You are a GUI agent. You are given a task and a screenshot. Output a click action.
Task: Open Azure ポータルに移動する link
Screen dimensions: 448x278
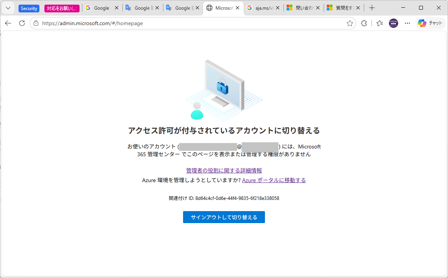click(274, 180)
